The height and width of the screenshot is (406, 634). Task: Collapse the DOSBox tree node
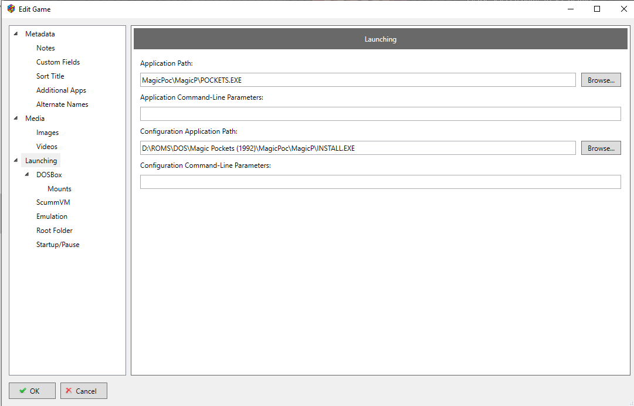pos(27,175)
